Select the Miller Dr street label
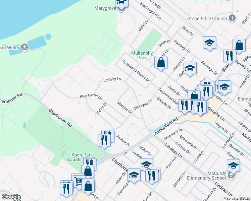 pos(145,150)
